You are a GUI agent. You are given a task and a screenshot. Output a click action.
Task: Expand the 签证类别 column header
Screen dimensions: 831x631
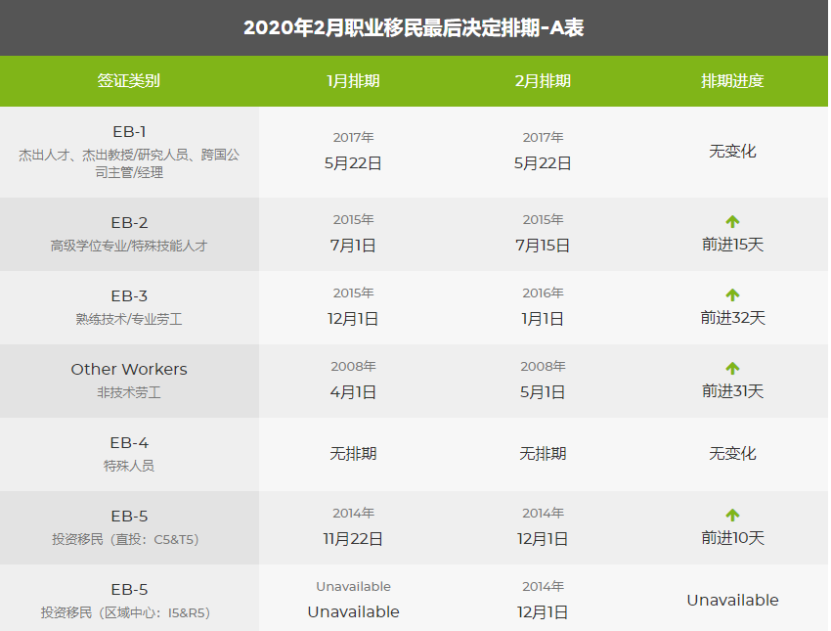point(128,81)
